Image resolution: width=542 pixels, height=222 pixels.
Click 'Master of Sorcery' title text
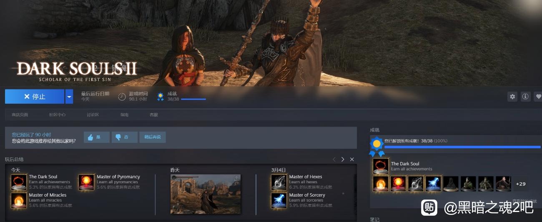307,195
